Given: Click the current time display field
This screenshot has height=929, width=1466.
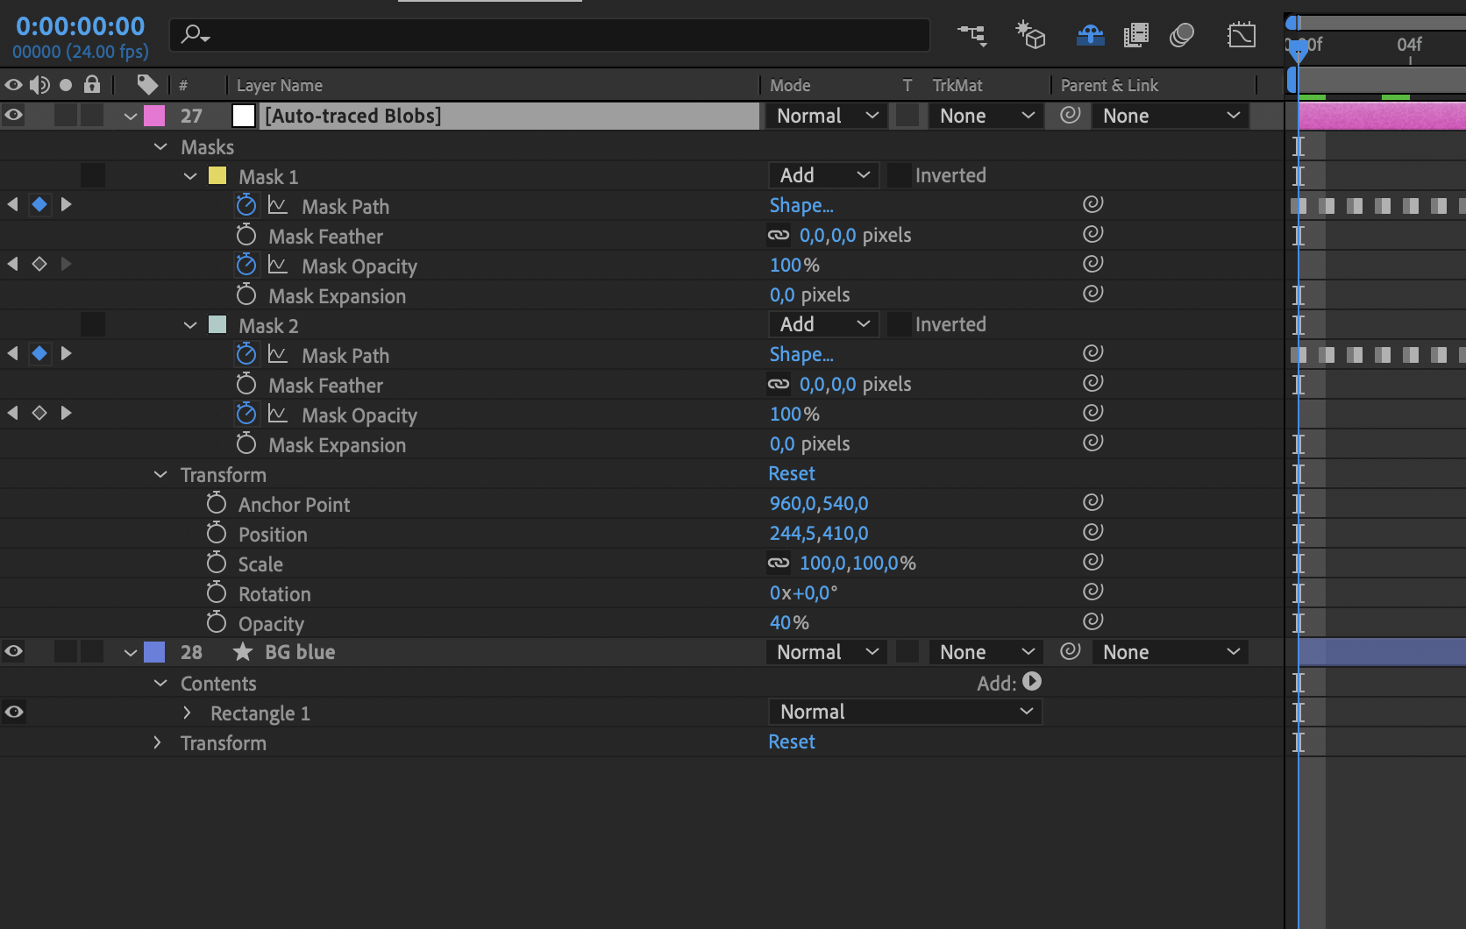Looking at the screenshot, I should 81,26.
